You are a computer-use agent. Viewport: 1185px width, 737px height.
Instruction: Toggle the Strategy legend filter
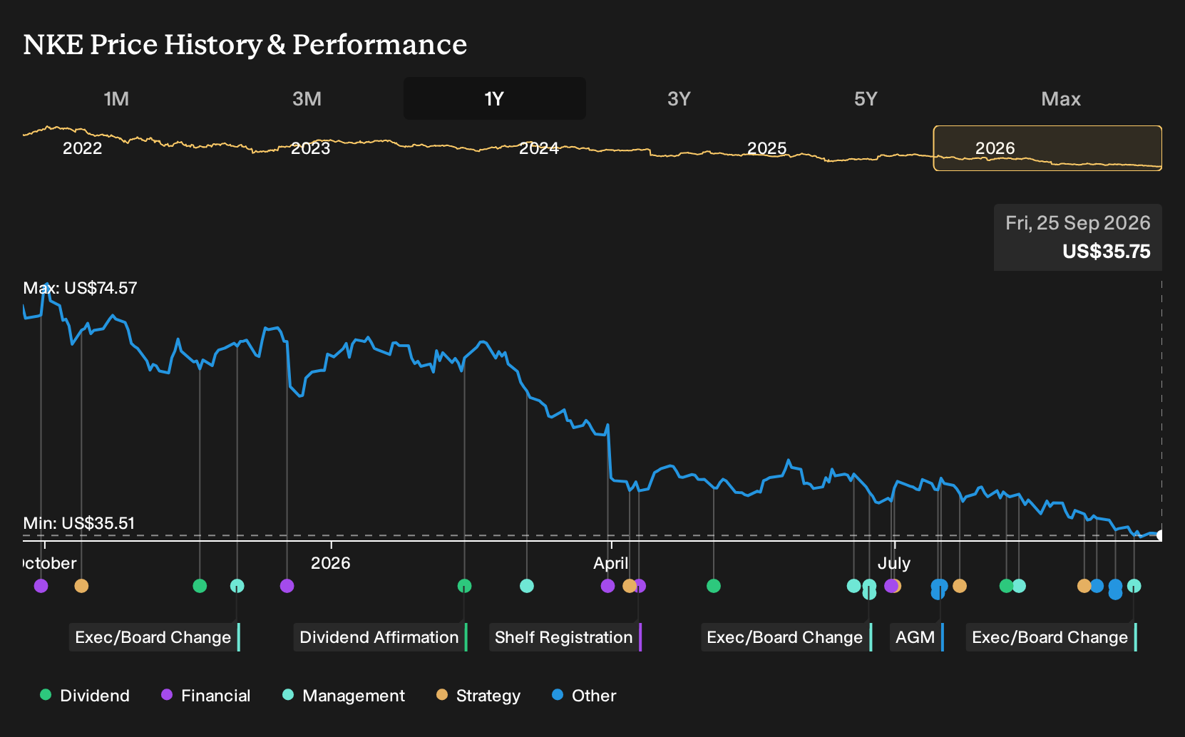coord(478,696)
